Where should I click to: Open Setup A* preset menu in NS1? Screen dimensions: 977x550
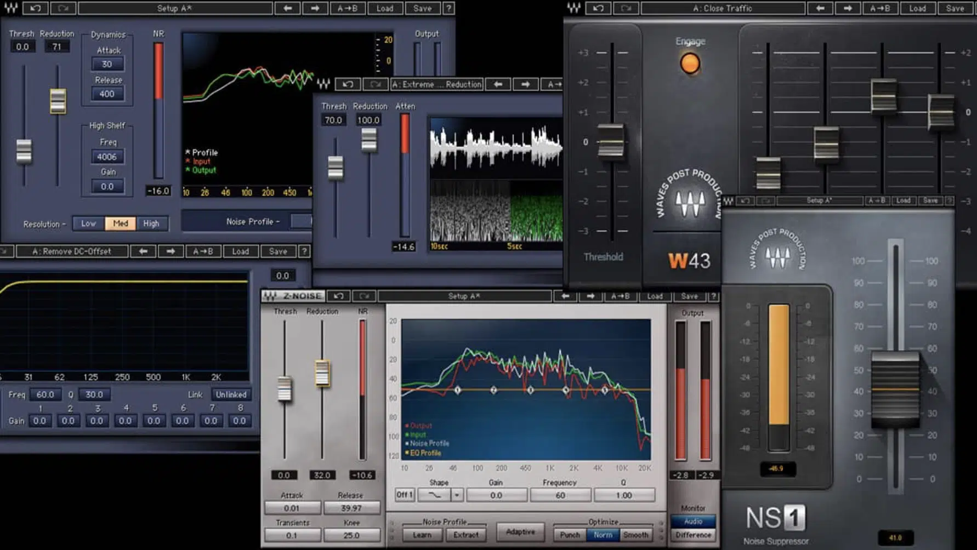[x=819, y=200]
